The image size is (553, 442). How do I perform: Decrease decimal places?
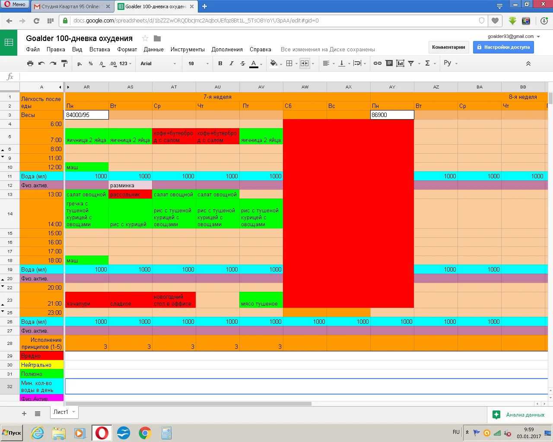click(x=102, y=63)
